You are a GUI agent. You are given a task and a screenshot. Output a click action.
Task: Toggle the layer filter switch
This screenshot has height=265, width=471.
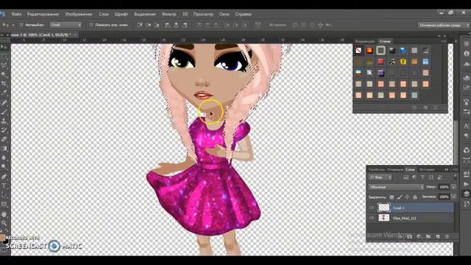coord(456,177)
